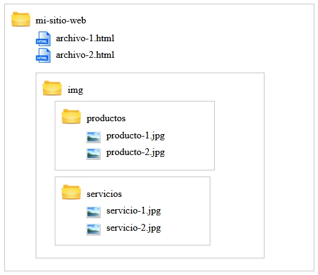Click the mi-sitio-web folder icon
This screenshot has width=318, height=275.
point(21,19)
